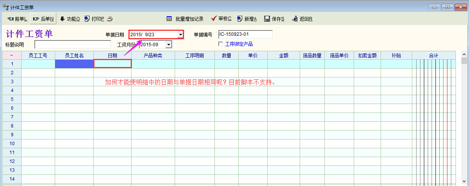Click the 单据编号 field IC-150923-01
Image resolution: width=469 pixels, height=186 pixels.
(245, 35)
